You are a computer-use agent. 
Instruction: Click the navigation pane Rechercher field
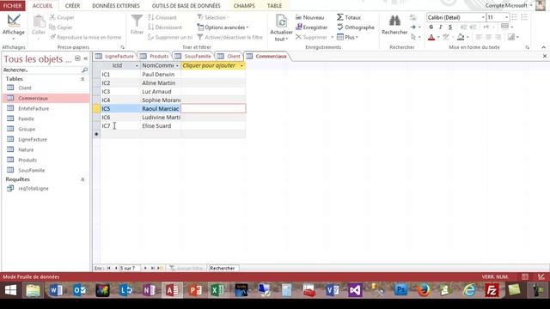pyautogui.click(x=42, y=70)
